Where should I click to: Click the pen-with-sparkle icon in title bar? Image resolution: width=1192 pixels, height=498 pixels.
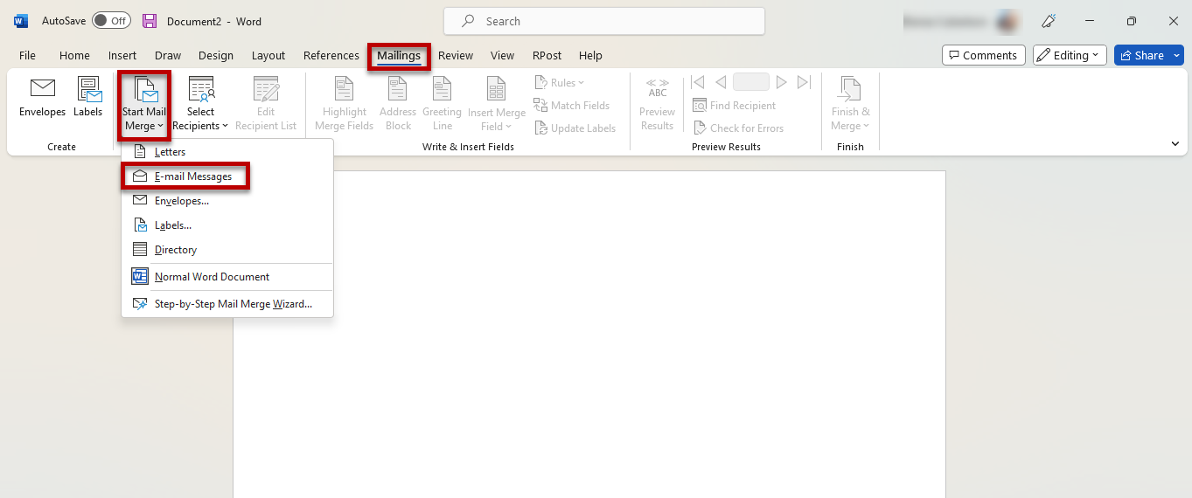click(1049, 21)
